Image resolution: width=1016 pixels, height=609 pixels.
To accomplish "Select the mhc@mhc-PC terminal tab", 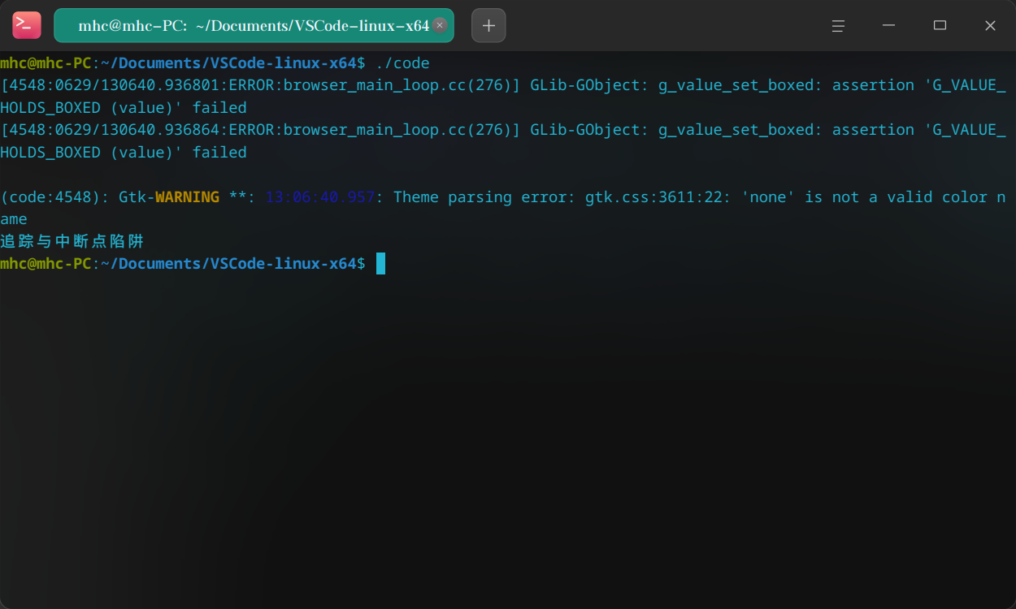I will (x=254, y=25).
